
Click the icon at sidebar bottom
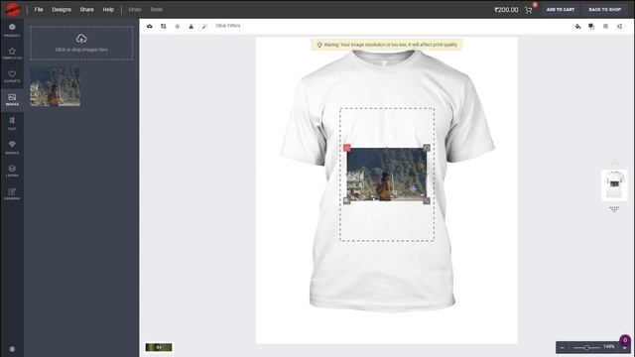click(12, 349)
